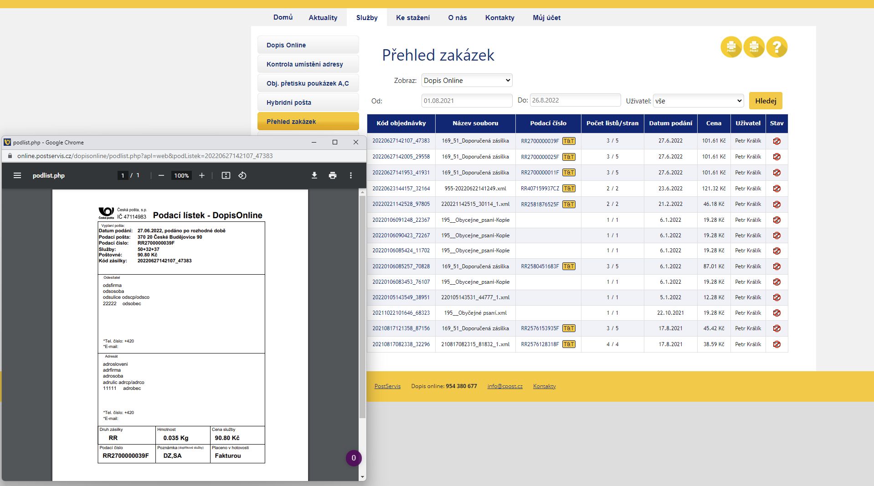The height and width of the screenshot is (486, 874).
Task: Click status icon for order 20220221142528_97805
Action: pos(777,205)
